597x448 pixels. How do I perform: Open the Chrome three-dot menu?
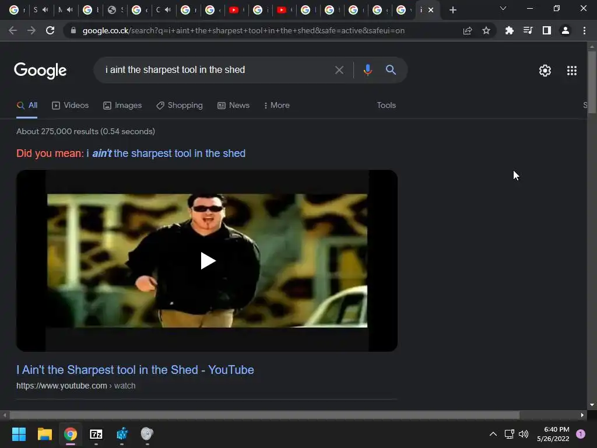(584, 30)
